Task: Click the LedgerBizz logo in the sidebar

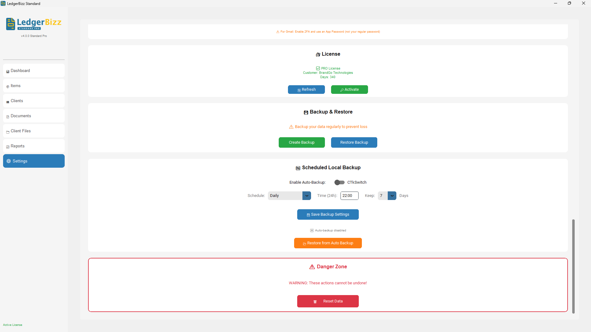Action: pyautogui.click(x=34, y=24)
